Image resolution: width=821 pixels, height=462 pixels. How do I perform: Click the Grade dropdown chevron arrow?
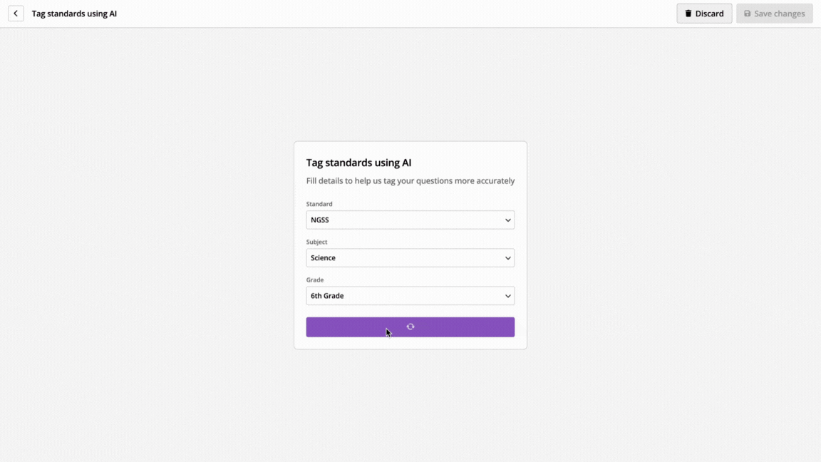point(507,296)
